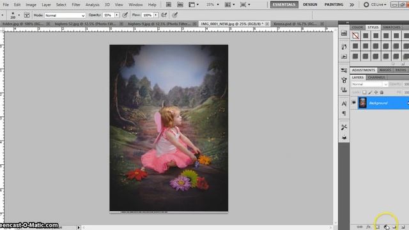Toggle lock image pixels brush icon

point(370,92)
